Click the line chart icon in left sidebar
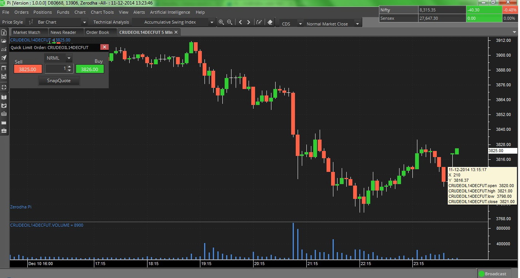Screen dimensions: 520x278 point(4,49)
